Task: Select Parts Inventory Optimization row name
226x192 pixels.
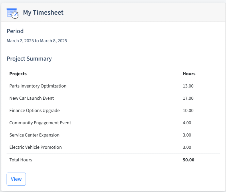Action: pyautogui.click(x=38, y=86)
